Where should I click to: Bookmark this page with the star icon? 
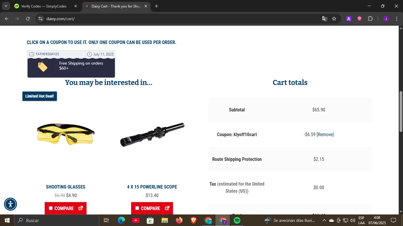334,18
